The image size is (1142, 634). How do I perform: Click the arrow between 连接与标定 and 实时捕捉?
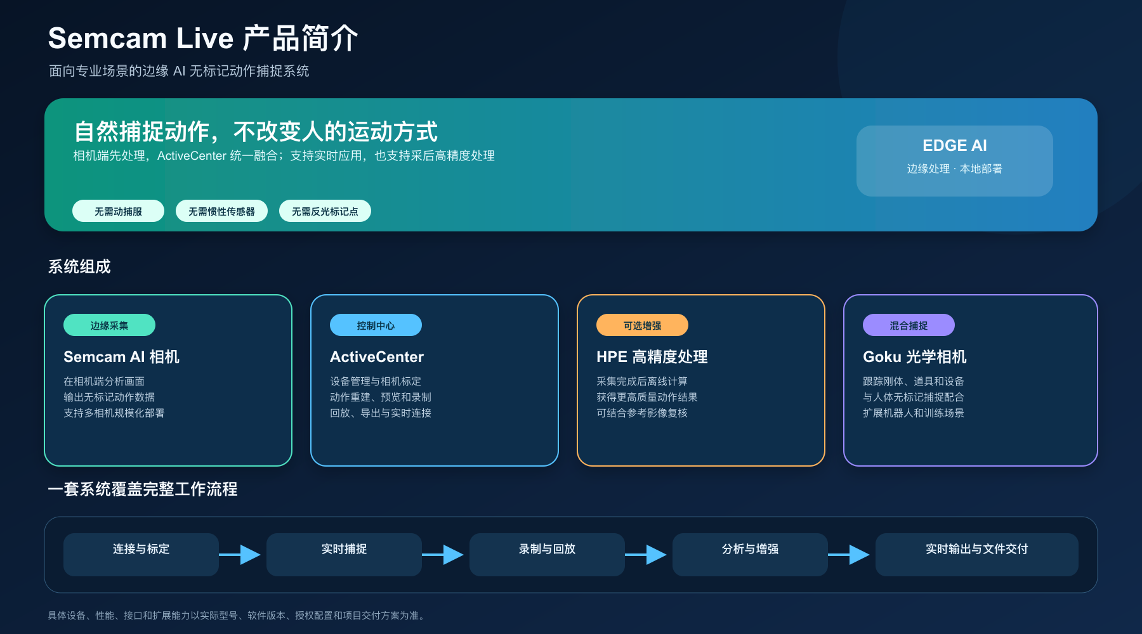coord(240,555)
